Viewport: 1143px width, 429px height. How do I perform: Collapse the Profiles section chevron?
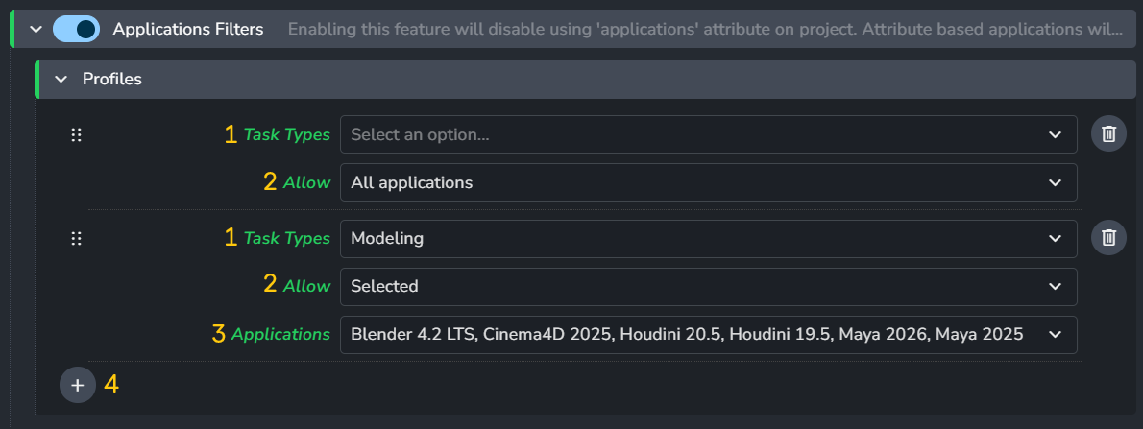tap(61, 80)
